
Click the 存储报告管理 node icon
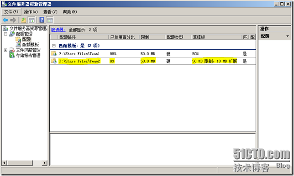coord(12,56)
